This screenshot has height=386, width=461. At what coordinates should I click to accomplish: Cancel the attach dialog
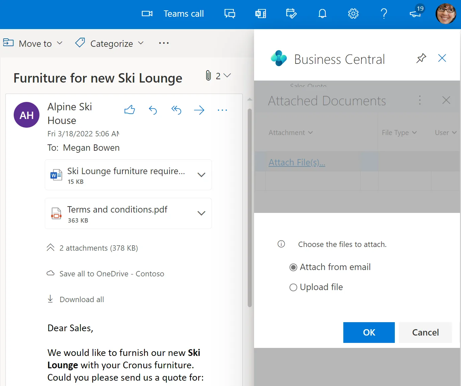[x=425, y=333]
